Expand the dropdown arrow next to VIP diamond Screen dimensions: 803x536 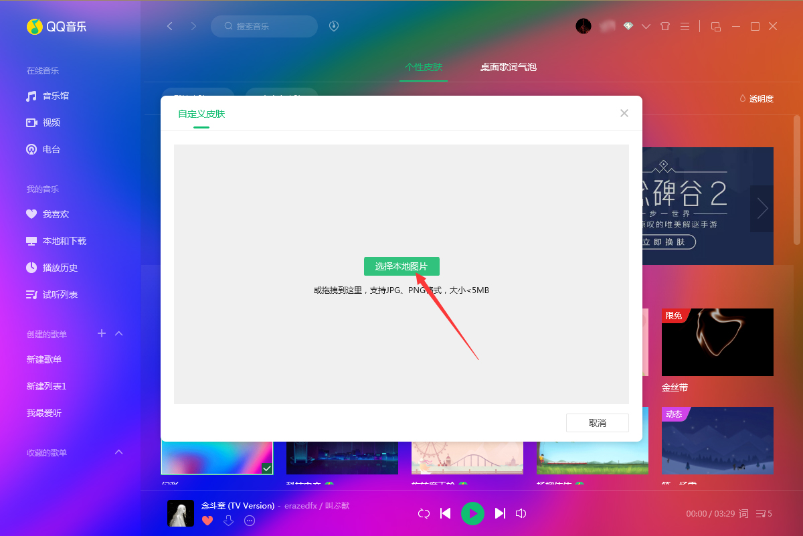coord(646,26)
